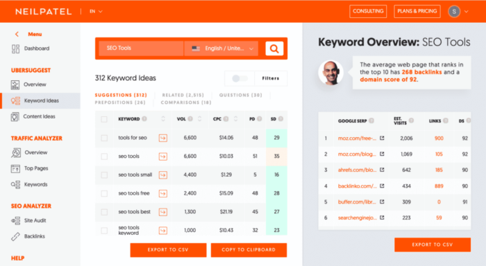The height and width of the screenshot is (266, 486).
Task: Click the SEO Tools search input field
Action: coord(141,48)
